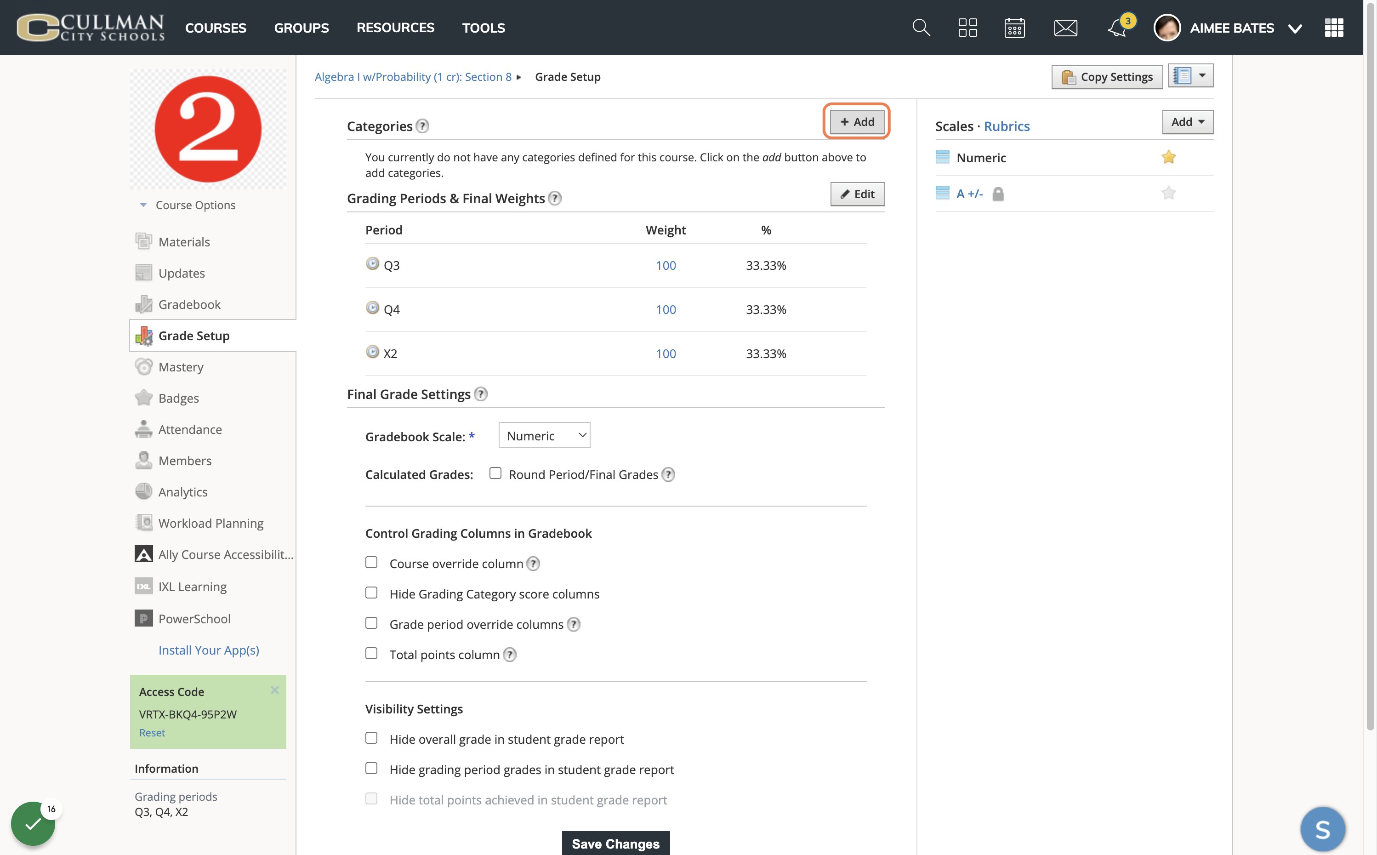Open the apps grid icon beside search
Image resolution: width=1377 pixels, height=855 pixels.
pyautogui.click(x=968, y=27)
